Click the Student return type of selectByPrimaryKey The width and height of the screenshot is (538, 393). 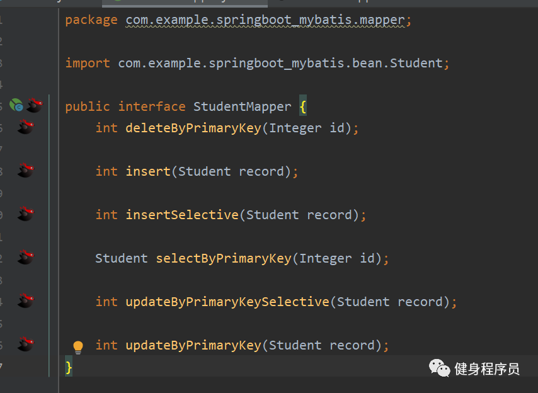[122, 258]
